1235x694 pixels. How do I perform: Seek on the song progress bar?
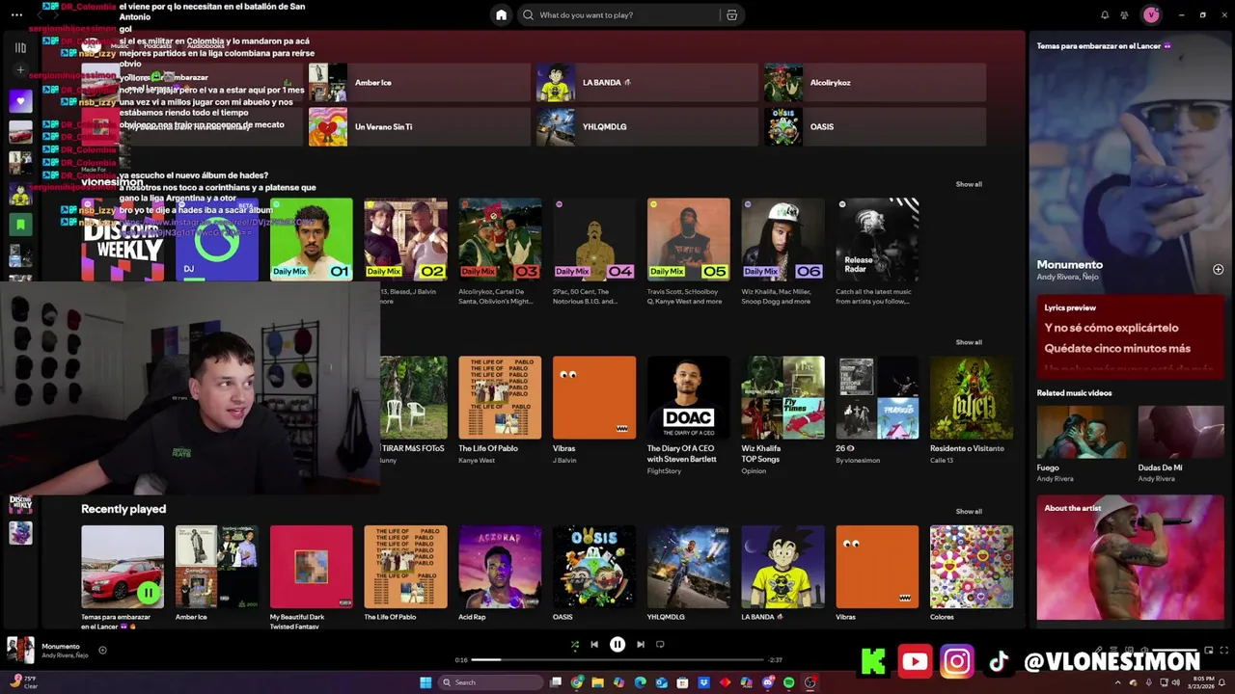(617, 660)
